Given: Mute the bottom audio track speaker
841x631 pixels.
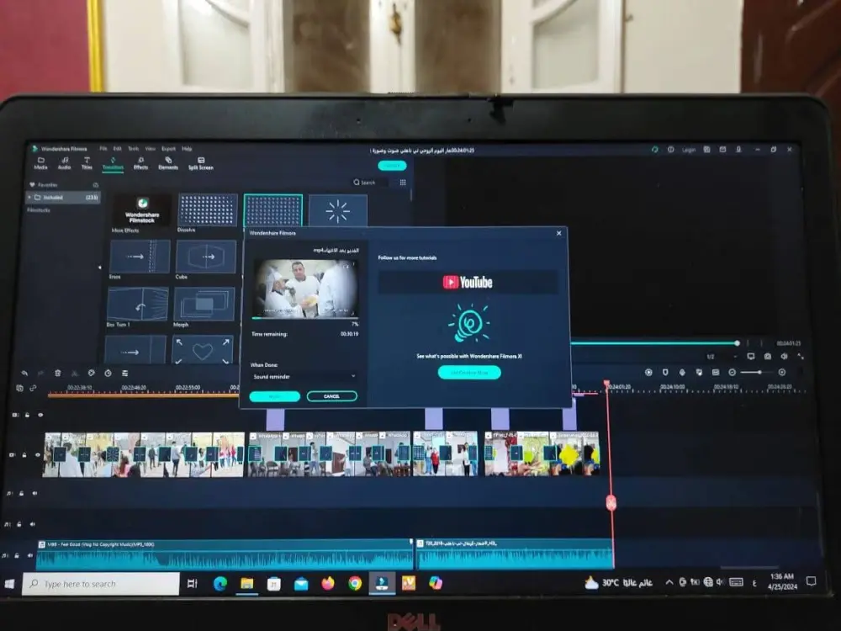Looking at the screenshot, I should pos(29,555).
